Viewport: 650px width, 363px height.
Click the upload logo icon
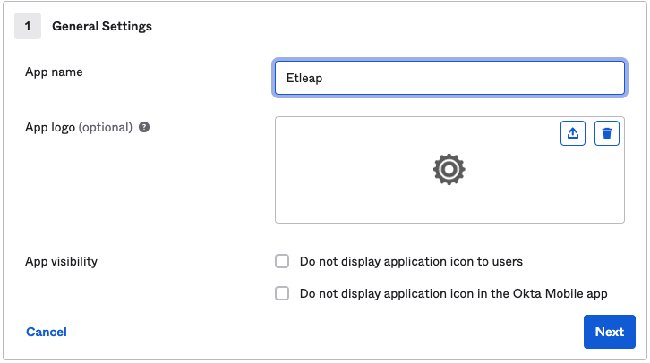point(573,133)
